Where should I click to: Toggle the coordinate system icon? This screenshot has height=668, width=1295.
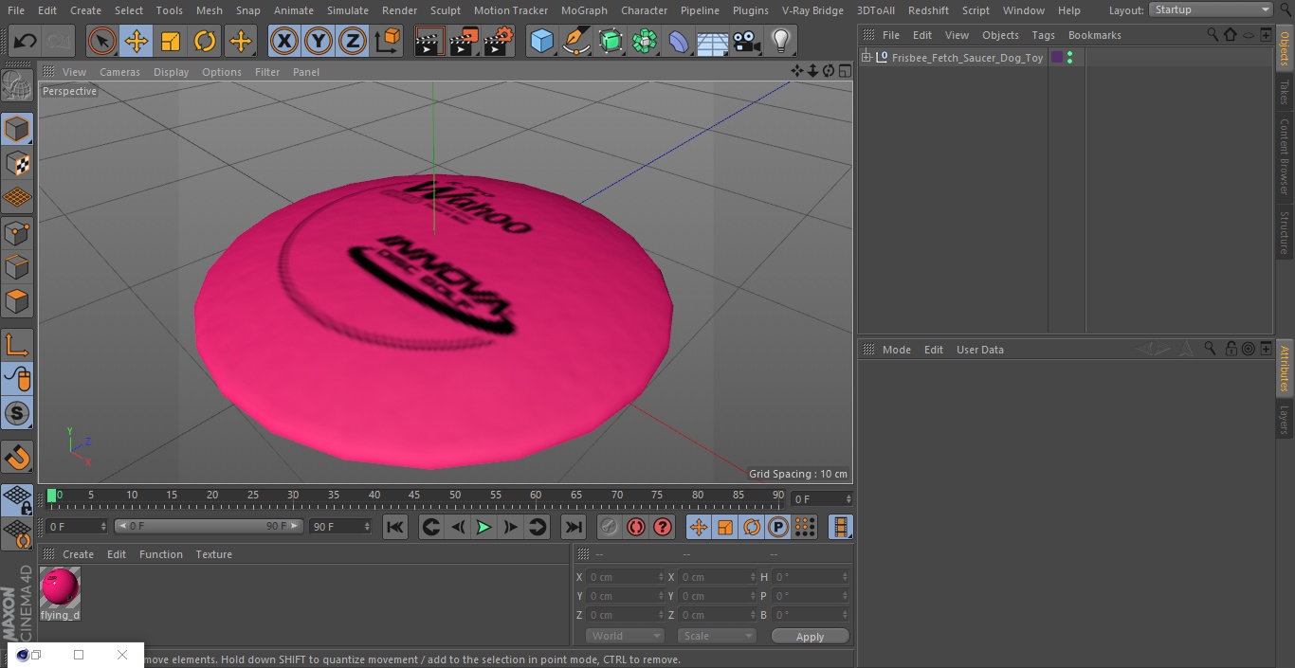click(388, 42)
